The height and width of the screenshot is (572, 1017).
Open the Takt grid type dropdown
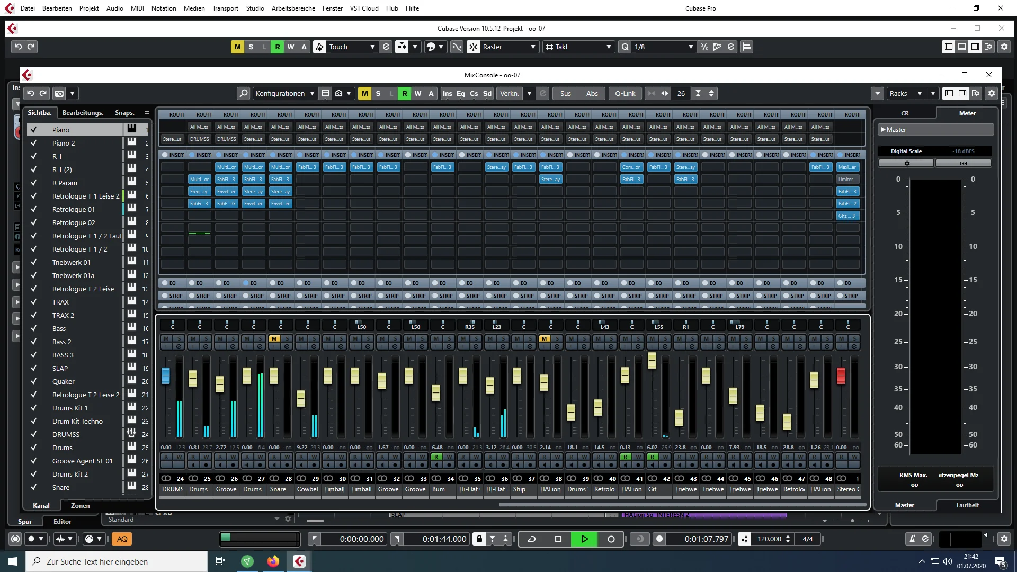579,47
